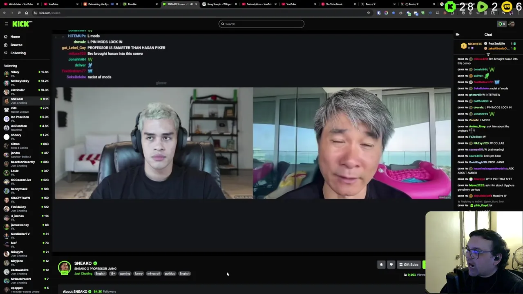
Task: Open Ice Poseidon's channel avatar
Action: pyautogui.click(x=6, y=119)
